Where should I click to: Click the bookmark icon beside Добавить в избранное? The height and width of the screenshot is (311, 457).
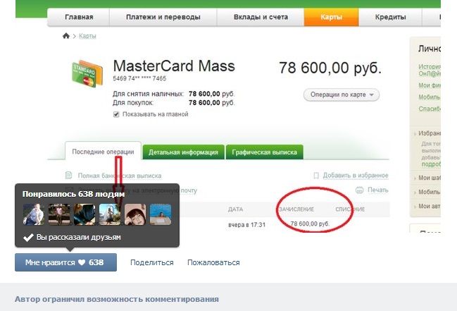(316, 176)
